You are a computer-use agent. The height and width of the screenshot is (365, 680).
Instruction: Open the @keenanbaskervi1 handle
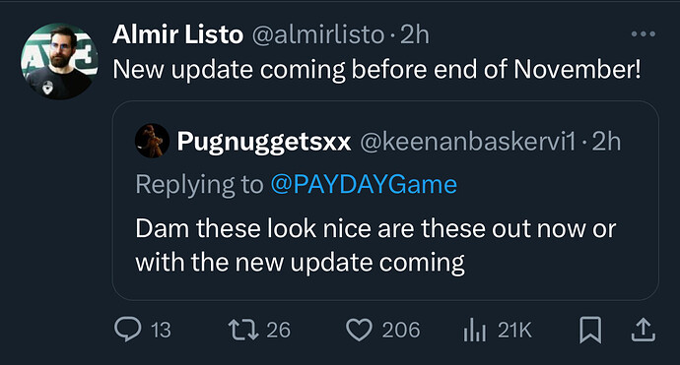pyautogui.click(x=468, y=141)
